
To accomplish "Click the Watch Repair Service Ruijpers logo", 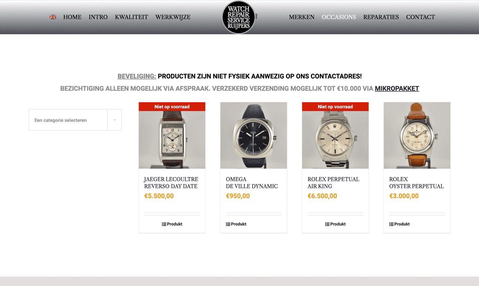I will [x=239, y=17].
